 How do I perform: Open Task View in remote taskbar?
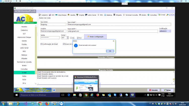63,95
